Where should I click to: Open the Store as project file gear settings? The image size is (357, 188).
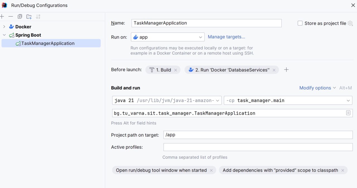coord(350,23)
